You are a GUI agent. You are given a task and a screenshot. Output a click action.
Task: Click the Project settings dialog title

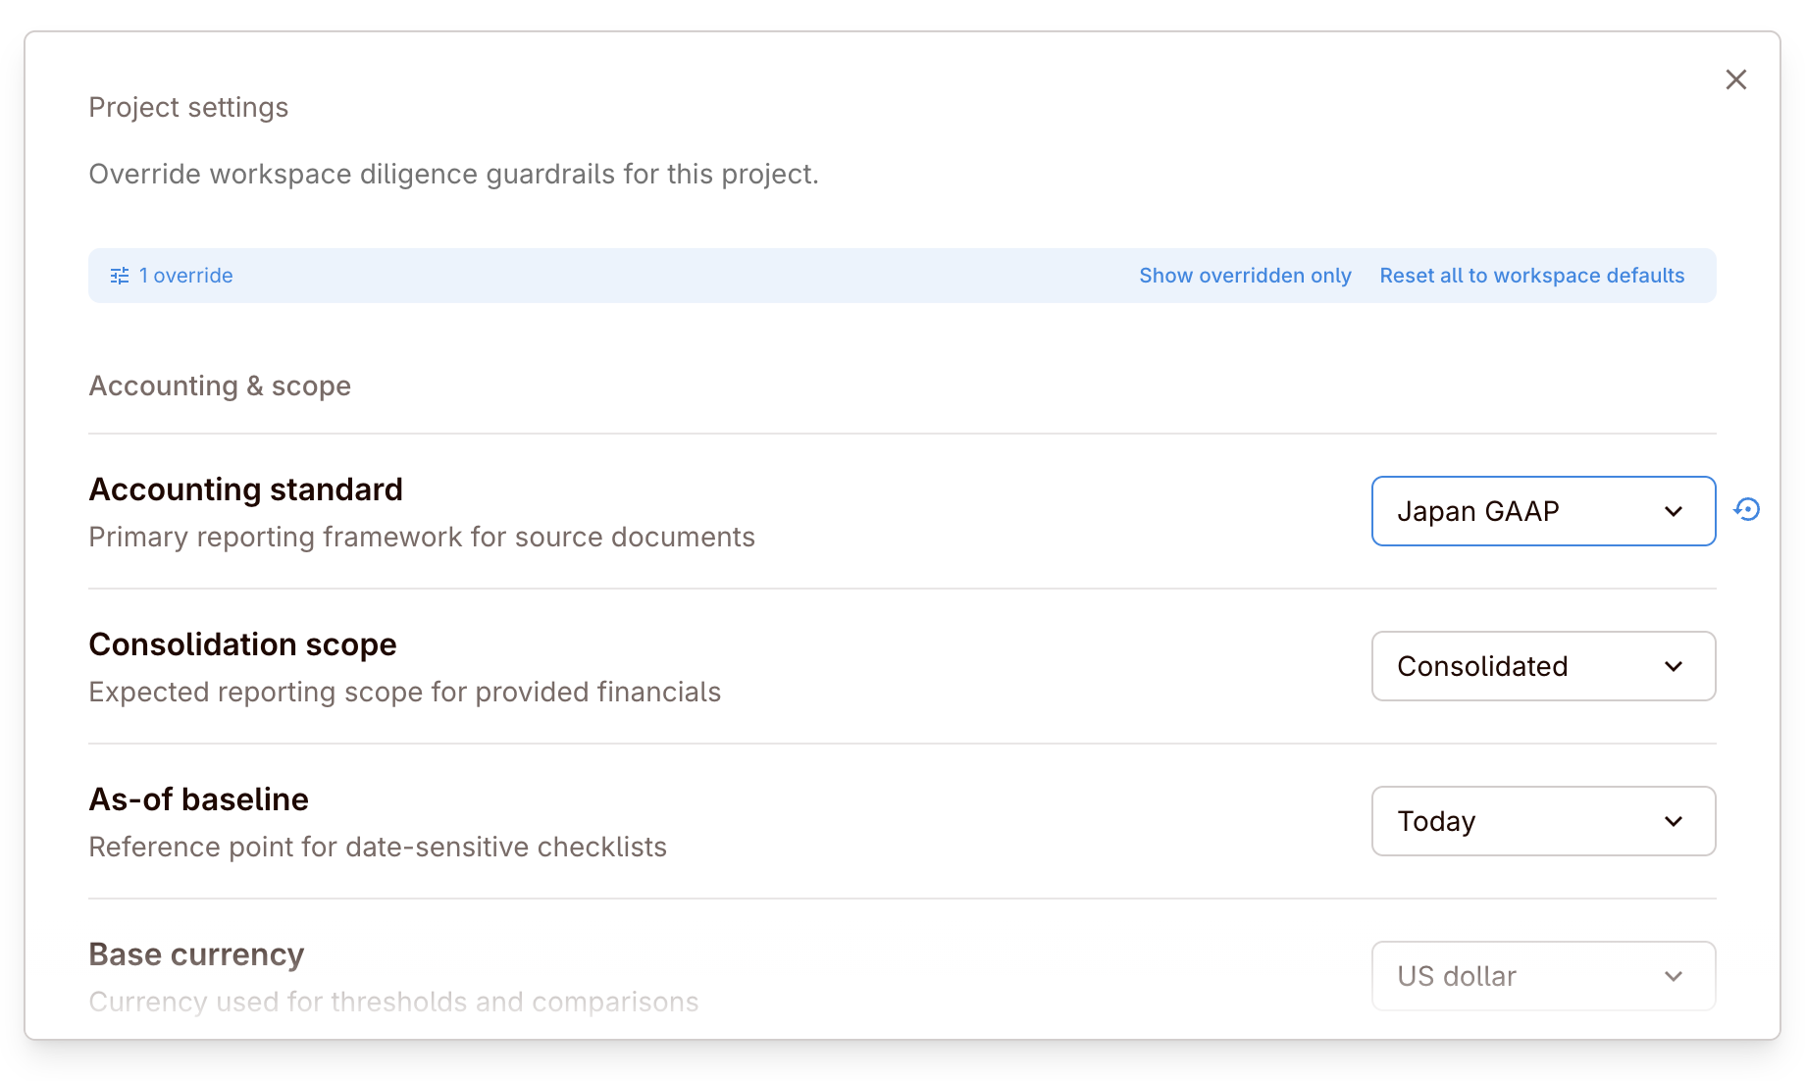coord(189,107)
